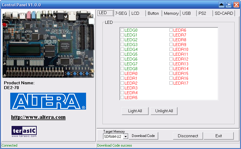
Task: Open the http://www.altera.com link
Action: point(38,117)
